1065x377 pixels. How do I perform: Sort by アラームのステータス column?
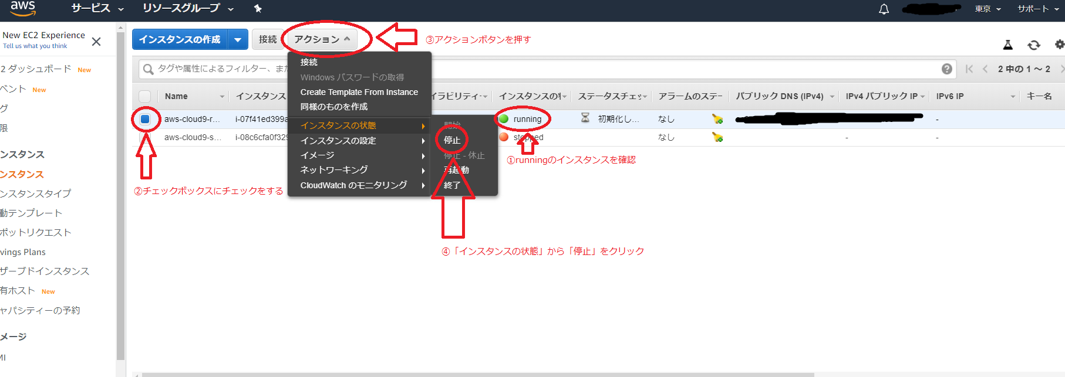(690, 96)
